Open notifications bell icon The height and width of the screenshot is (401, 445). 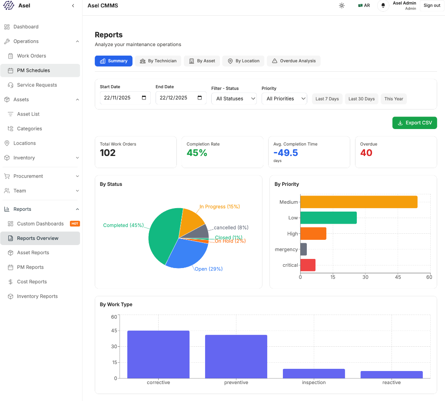coord(383,5)
